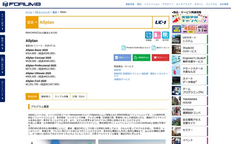231x144 pixels.
Task: Click the Allplan Ultimate 2025 text
Action: [x=38, y=73]
